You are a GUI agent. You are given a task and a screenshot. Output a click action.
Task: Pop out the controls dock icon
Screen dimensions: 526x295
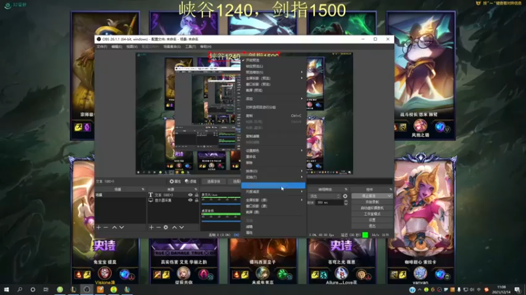click(x=391, y=189)
